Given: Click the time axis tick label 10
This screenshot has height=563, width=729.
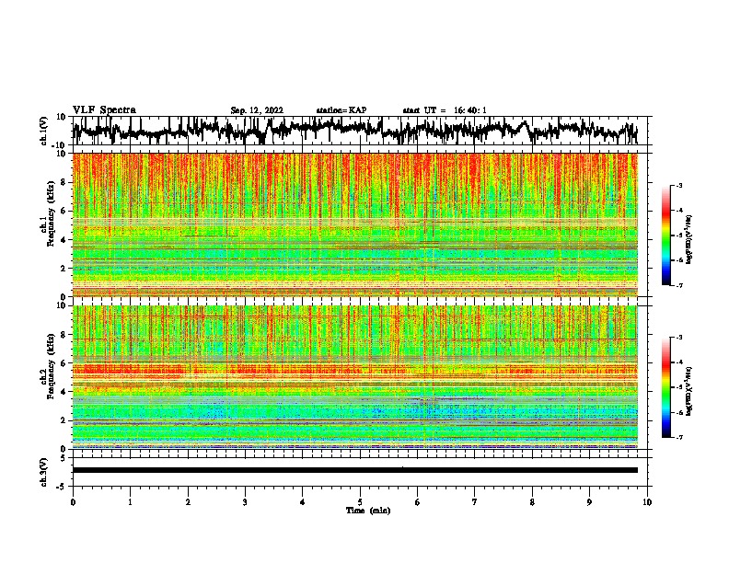Looking at the screenshot, I should 647,502.
